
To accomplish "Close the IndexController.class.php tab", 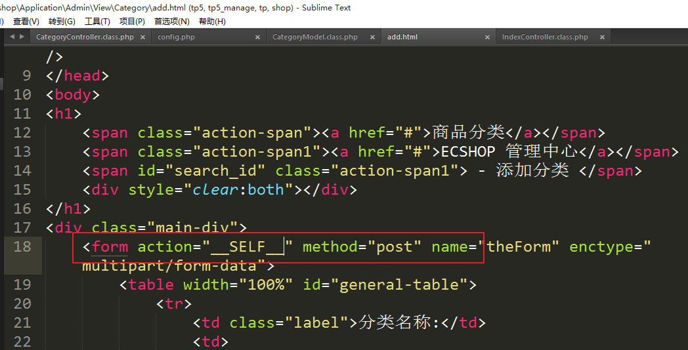I will [601, 37].
